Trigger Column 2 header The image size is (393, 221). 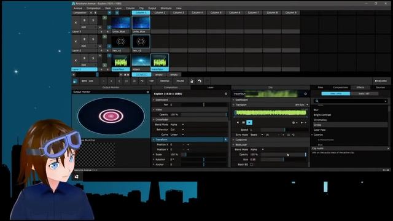click(160, 12)
